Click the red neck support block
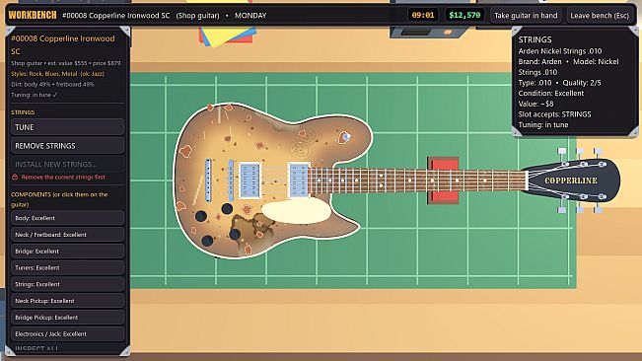 click(444, 180)
